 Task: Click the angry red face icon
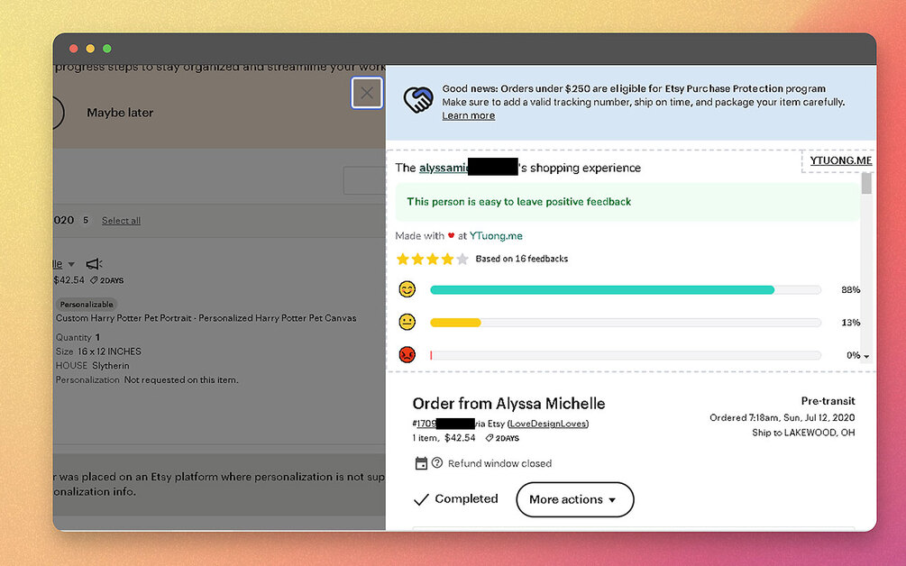click(407, 354)
